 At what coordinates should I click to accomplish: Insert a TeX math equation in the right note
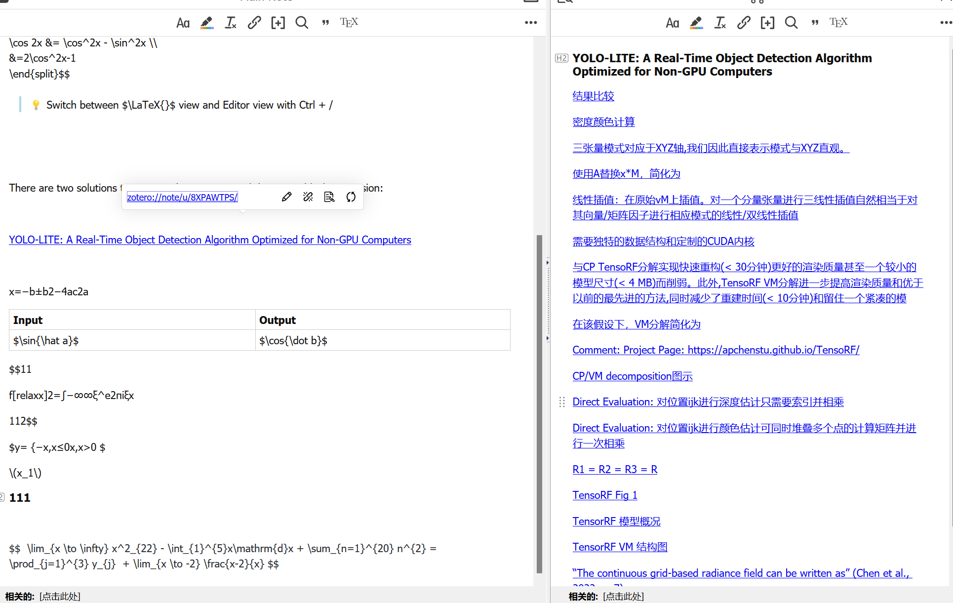(838, 22)
